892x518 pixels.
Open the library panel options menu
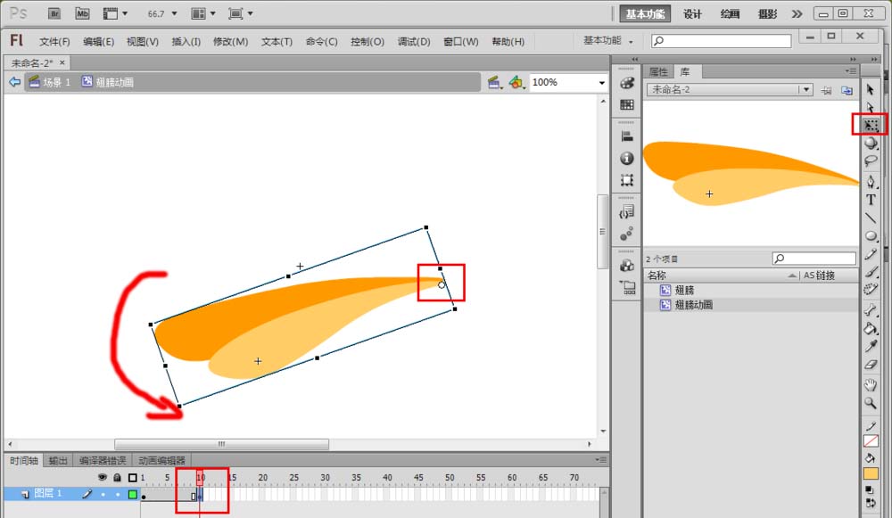pos(850,71)
